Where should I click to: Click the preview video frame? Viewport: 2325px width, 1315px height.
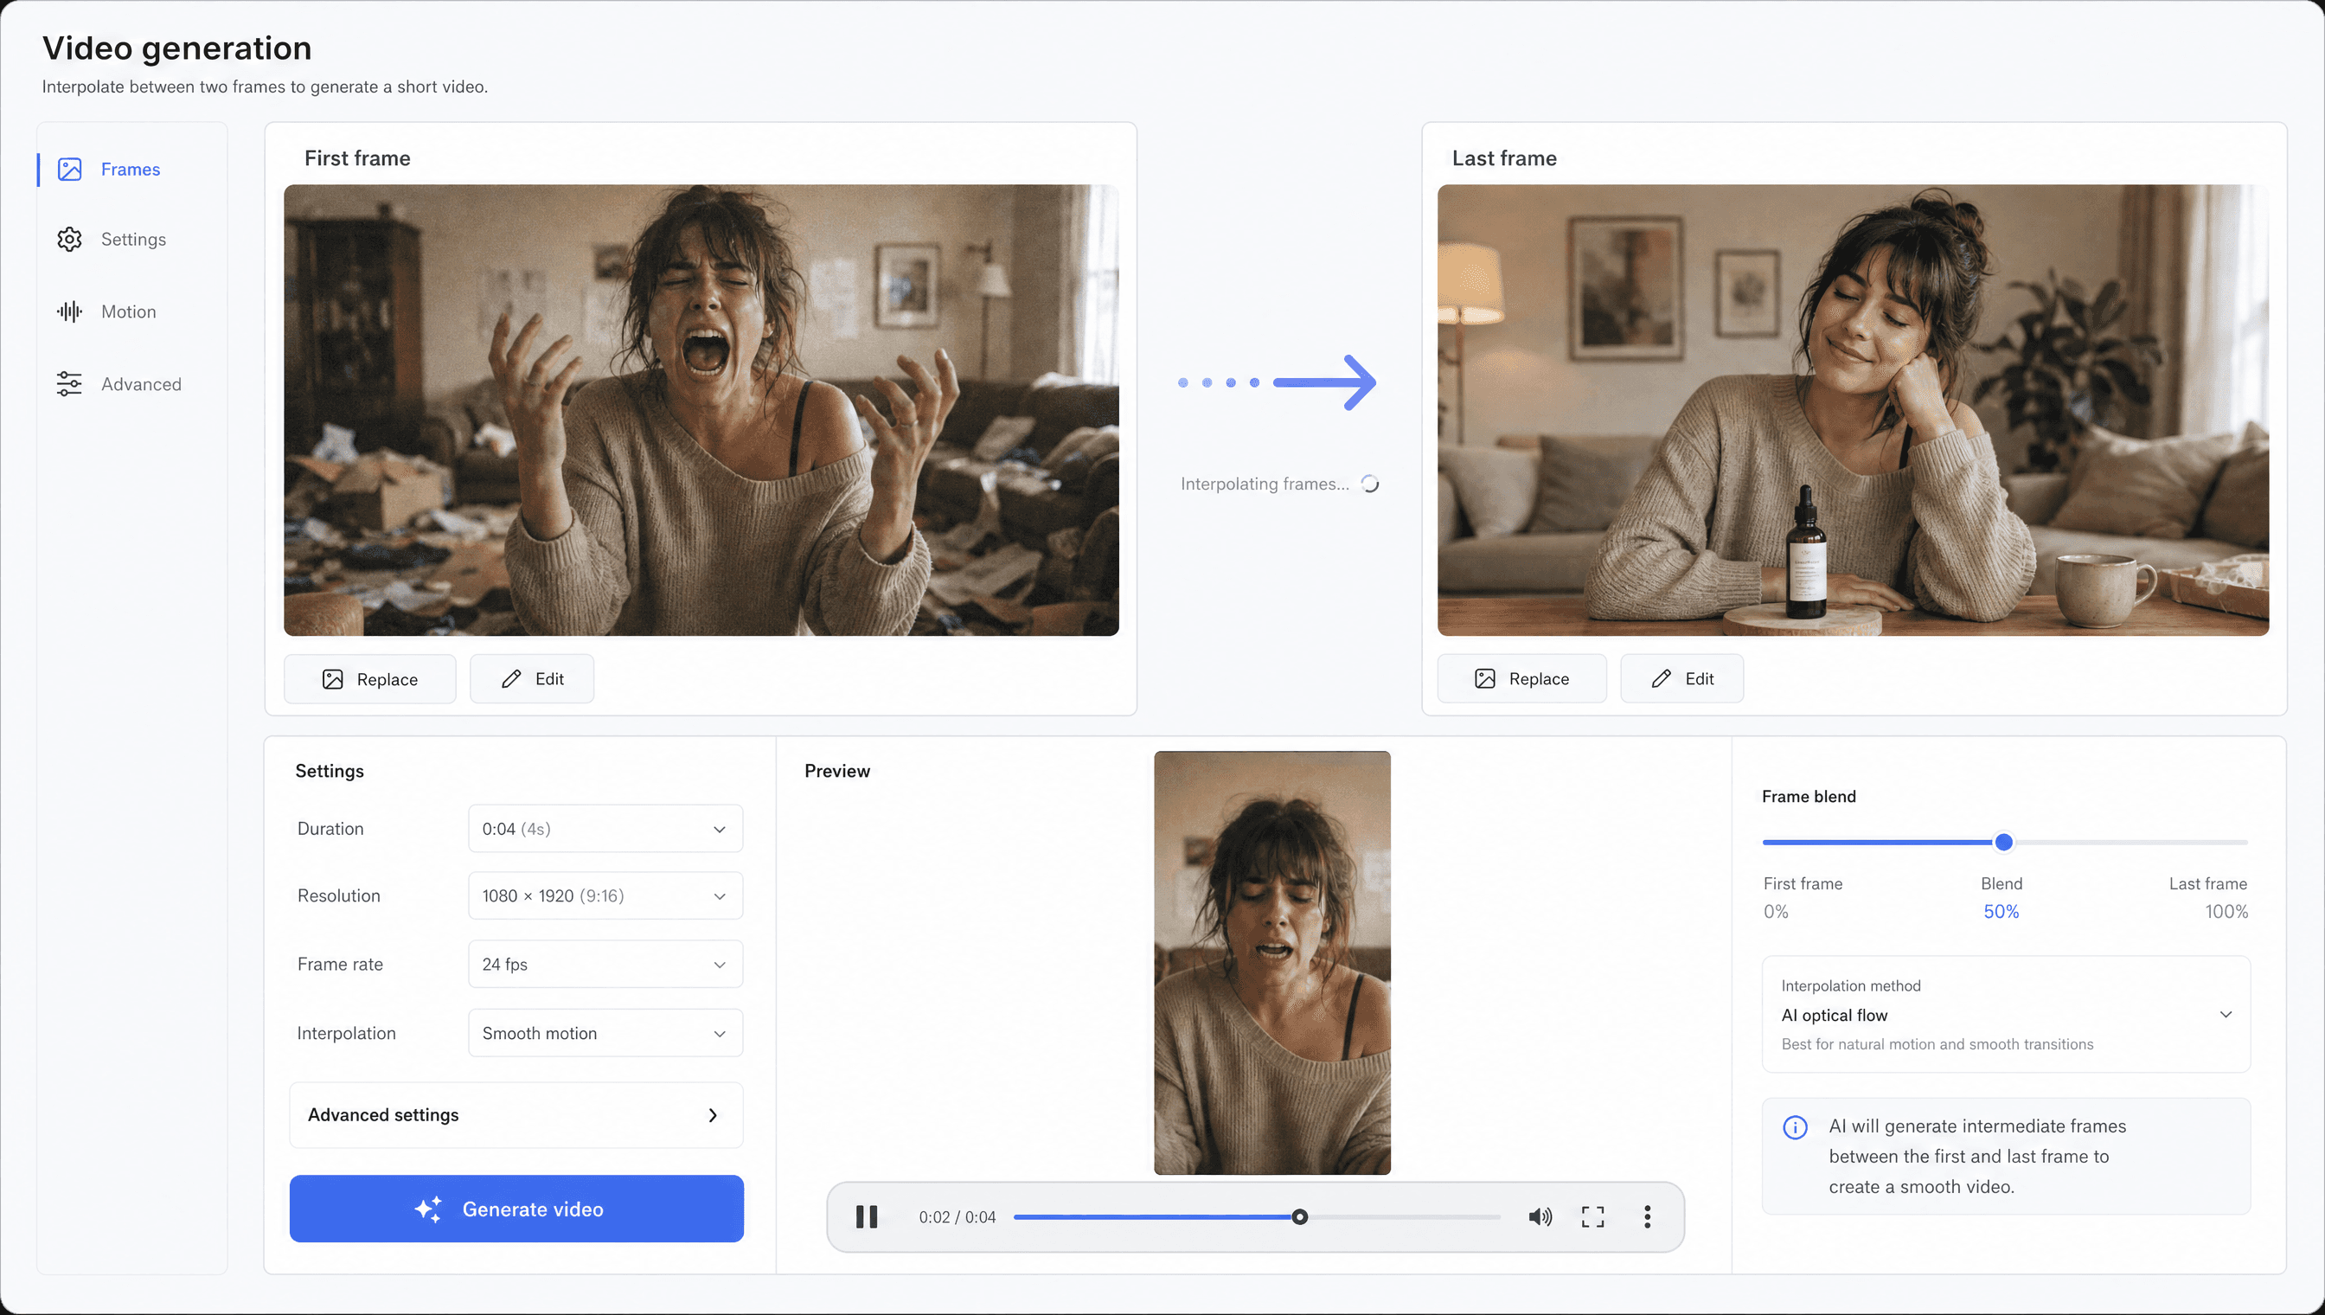coord(1273,964)
